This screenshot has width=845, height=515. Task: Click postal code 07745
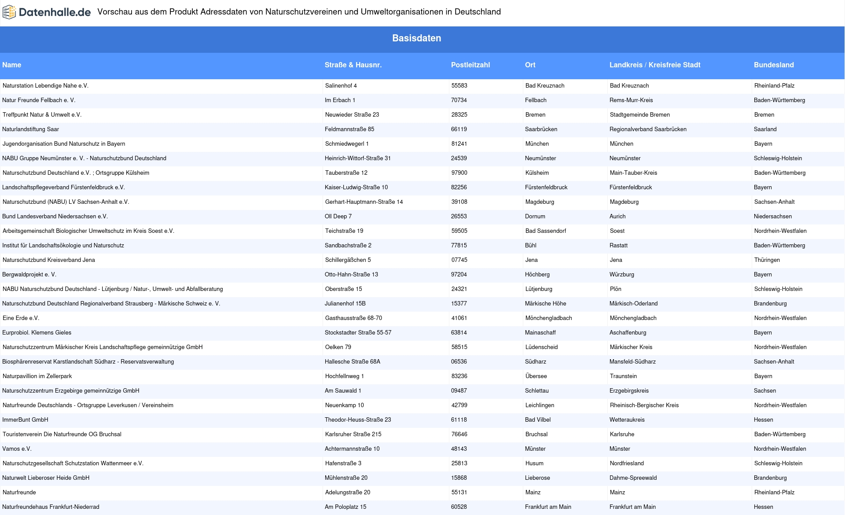459,260
